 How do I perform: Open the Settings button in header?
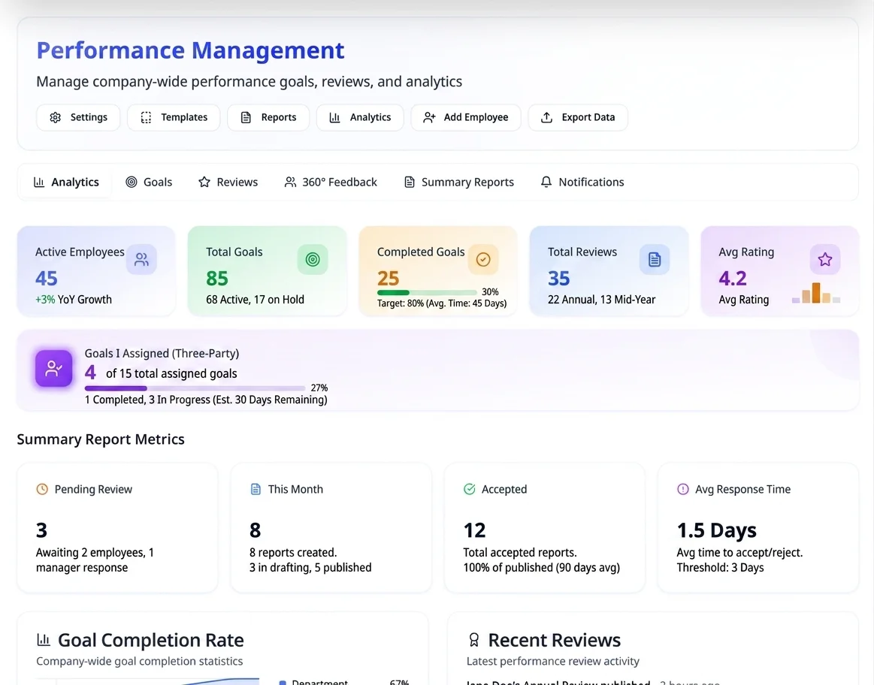(78, 117)
